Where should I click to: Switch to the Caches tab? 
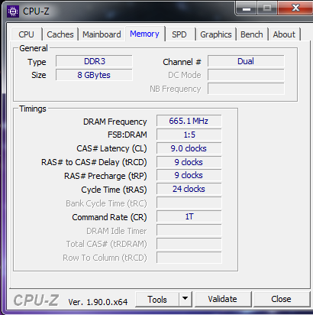pos(60,34)
